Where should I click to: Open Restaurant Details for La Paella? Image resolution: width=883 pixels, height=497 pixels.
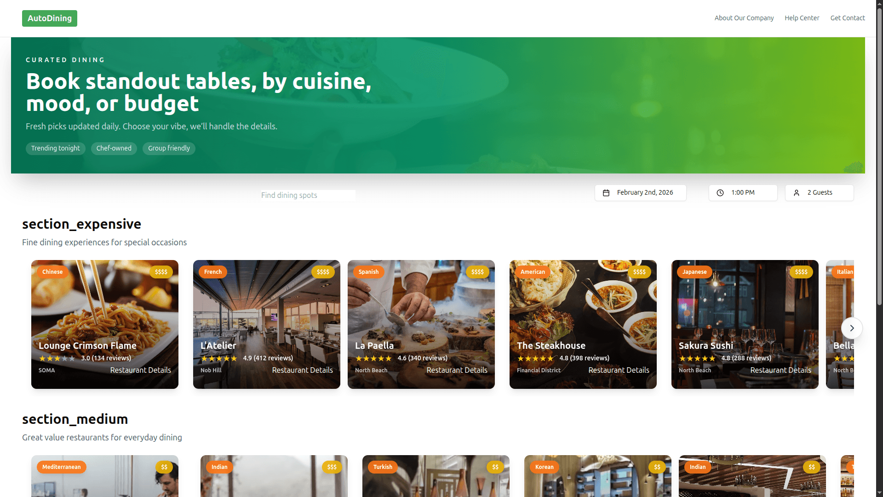coord(457,370)
